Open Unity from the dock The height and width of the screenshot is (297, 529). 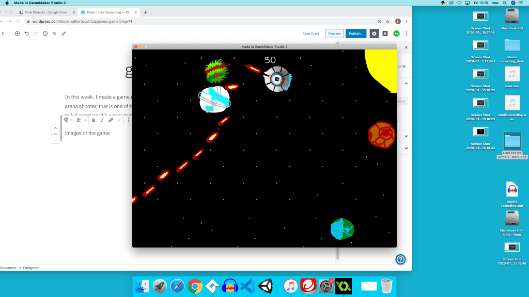point(266,286)
